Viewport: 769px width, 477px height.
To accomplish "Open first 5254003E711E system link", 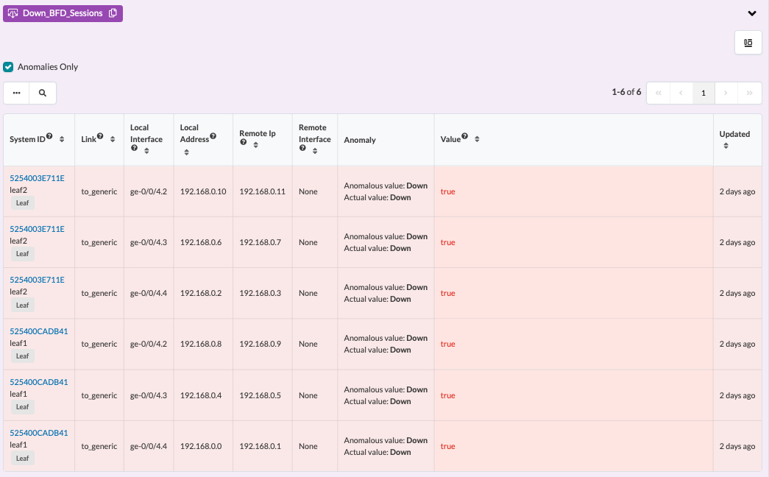I will click(x=37, y=178).
